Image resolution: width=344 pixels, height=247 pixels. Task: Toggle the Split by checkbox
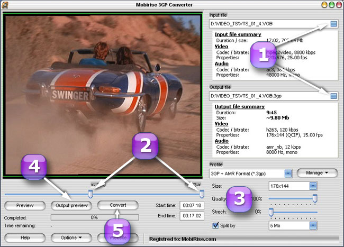(215, 225)
